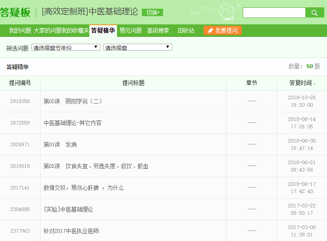The height and width of the screenshot is (241, 327).
Task: Open the 第01讲 发病 question
Action: (60, 144)
